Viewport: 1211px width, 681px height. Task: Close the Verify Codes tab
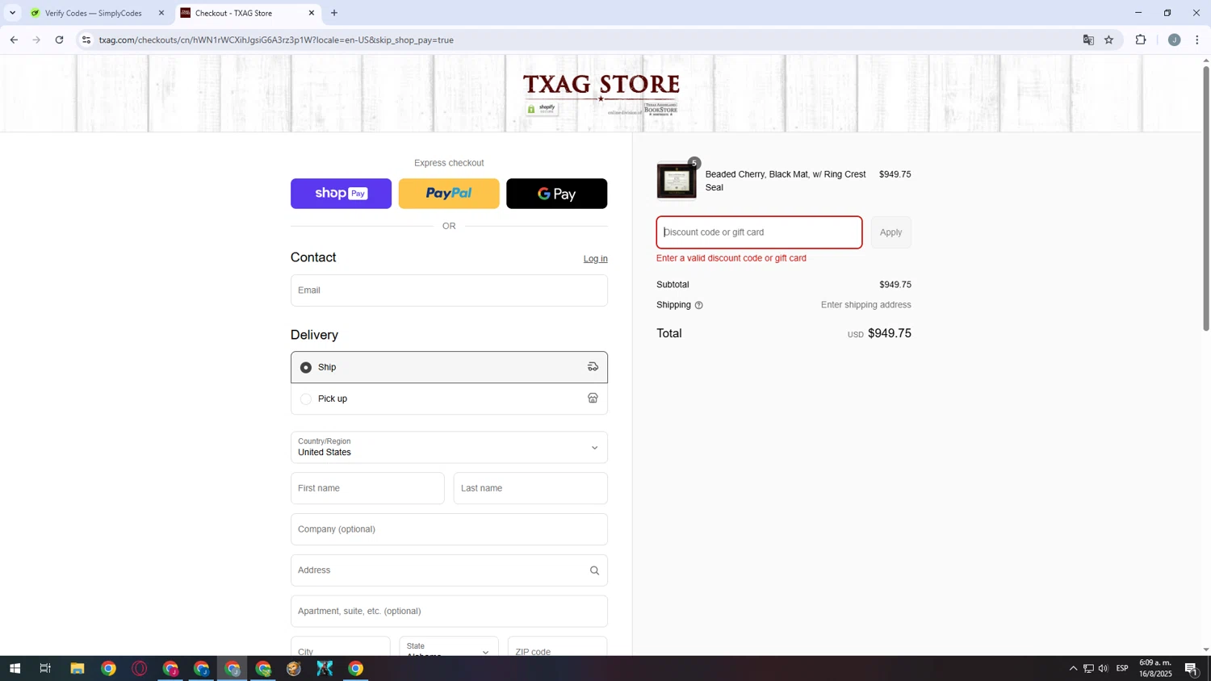click(161, 13)
